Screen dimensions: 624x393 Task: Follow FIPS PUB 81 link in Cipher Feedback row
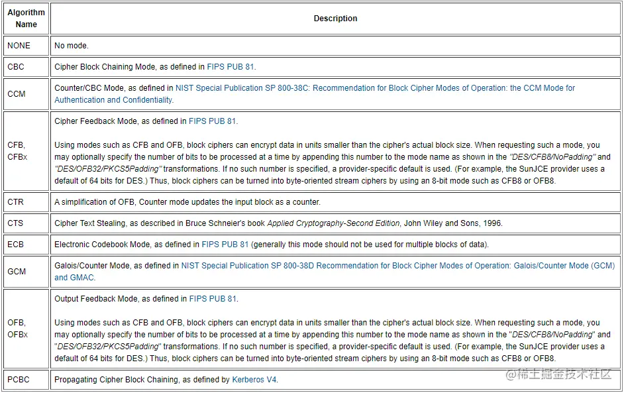click(213, 121)
